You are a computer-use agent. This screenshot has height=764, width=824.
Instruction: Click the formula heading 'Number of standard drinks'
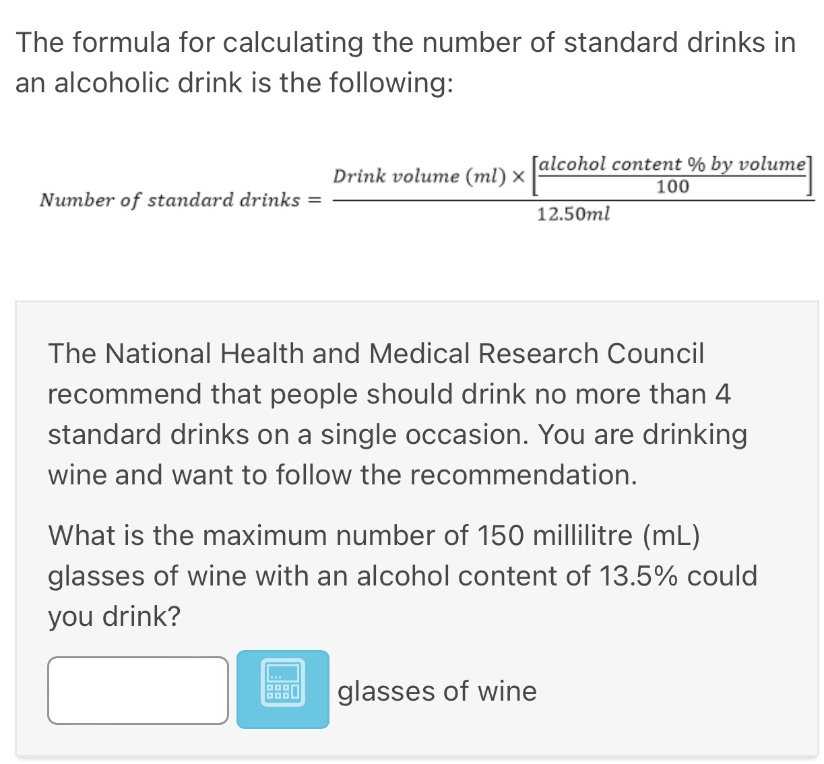pos(170,200)
